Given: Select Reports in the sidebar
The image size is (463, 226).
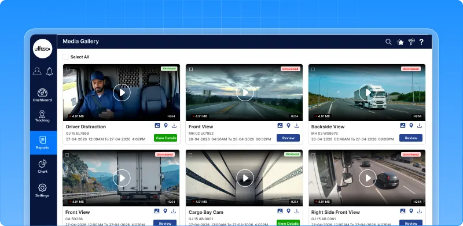Looking at the screenshot, I should tap(43, 143).
